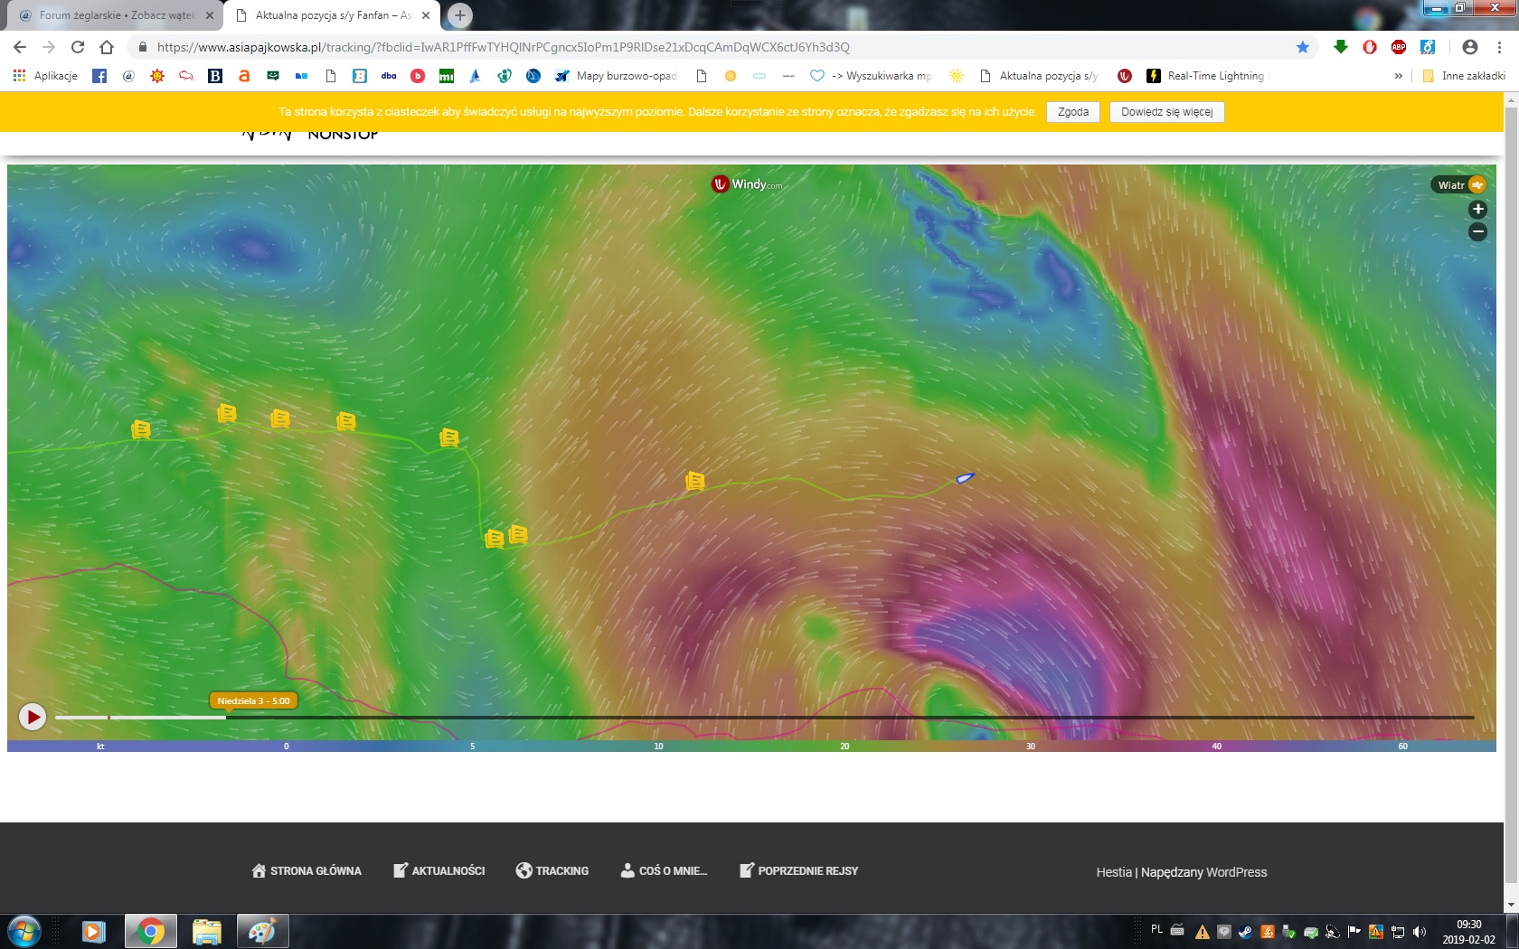The width and height of the screenshot is (1519, 949).
Task: Open the Windy.com logo link
Action: tap(747, 184)
